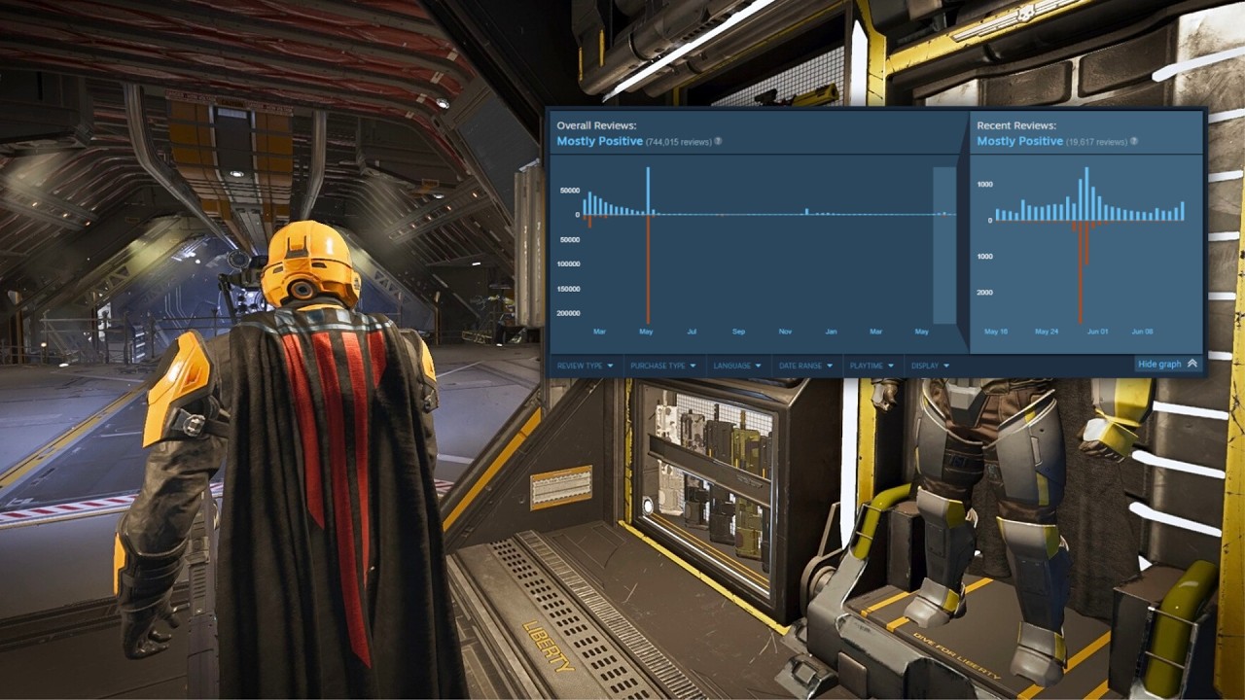Viewport: 1245px width, 700px height.
Task: Click the Hide graph button
Action: click(x=1167, y=364)
